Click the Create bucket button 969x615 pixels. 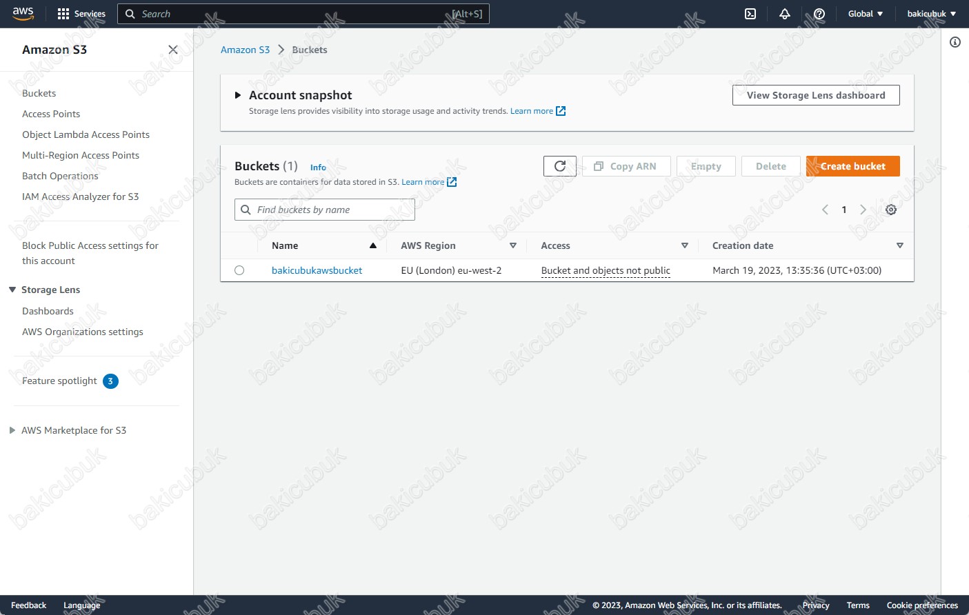coord(853,166)
